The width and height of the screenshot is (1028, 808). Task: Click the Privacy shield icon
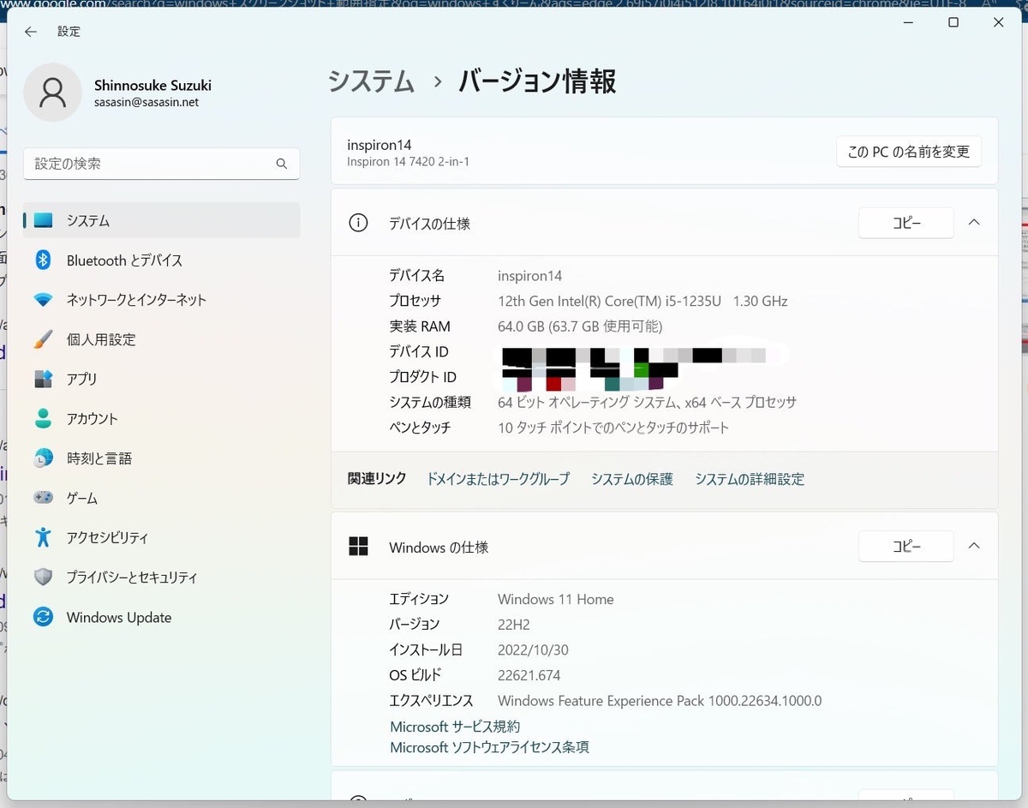pyautogui.click(x=44, y=578)
